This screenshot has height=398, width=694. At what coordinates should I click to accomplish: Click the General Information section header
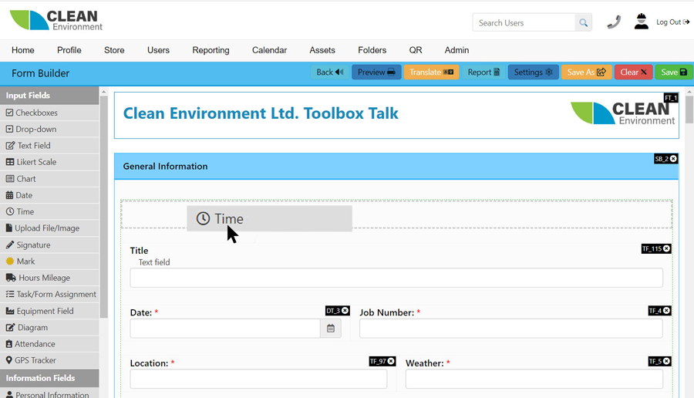[x=396, y=167]
